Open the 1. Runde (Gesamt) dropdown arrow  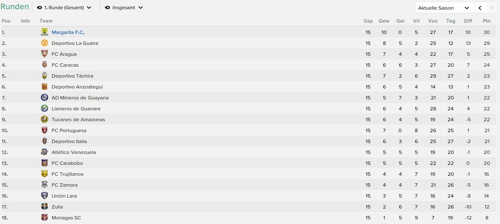point(89,8)
